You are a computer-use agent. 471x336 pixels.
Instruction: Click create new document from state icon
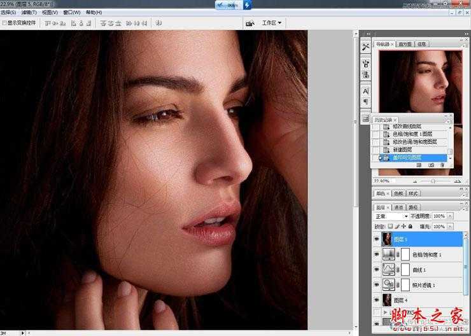point(419,165)
